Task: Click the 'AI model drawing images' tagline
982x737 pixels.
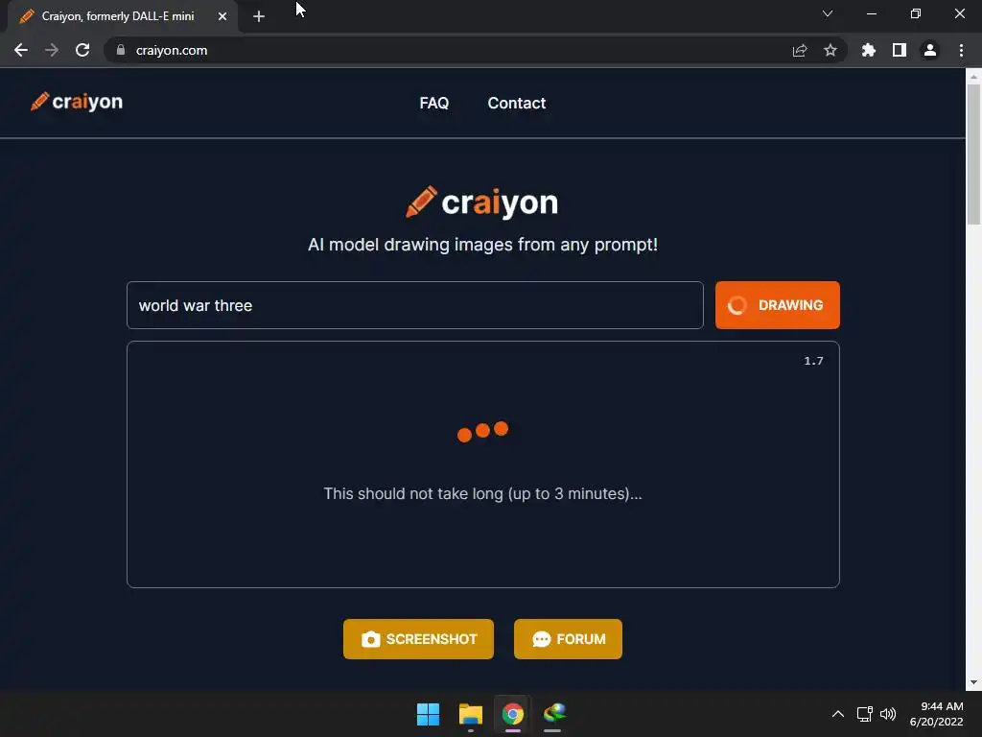Action: click(x=482, y=245)
